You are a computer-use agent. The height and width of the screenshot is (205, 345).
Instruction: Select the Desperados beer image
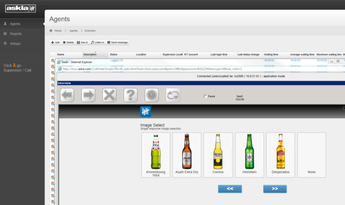click(280, 155)
